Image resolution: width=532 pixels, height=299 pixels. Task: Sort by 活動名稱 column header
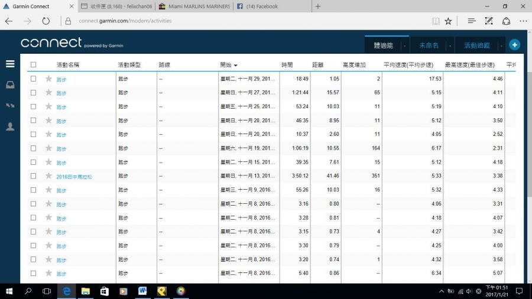[x=67, y=65]
